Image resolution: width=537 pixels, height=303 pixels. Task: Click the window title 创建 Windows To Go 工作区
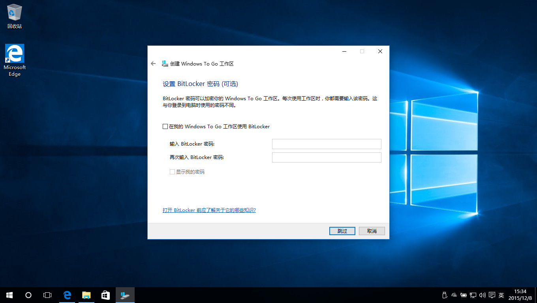tap(202, 64)
